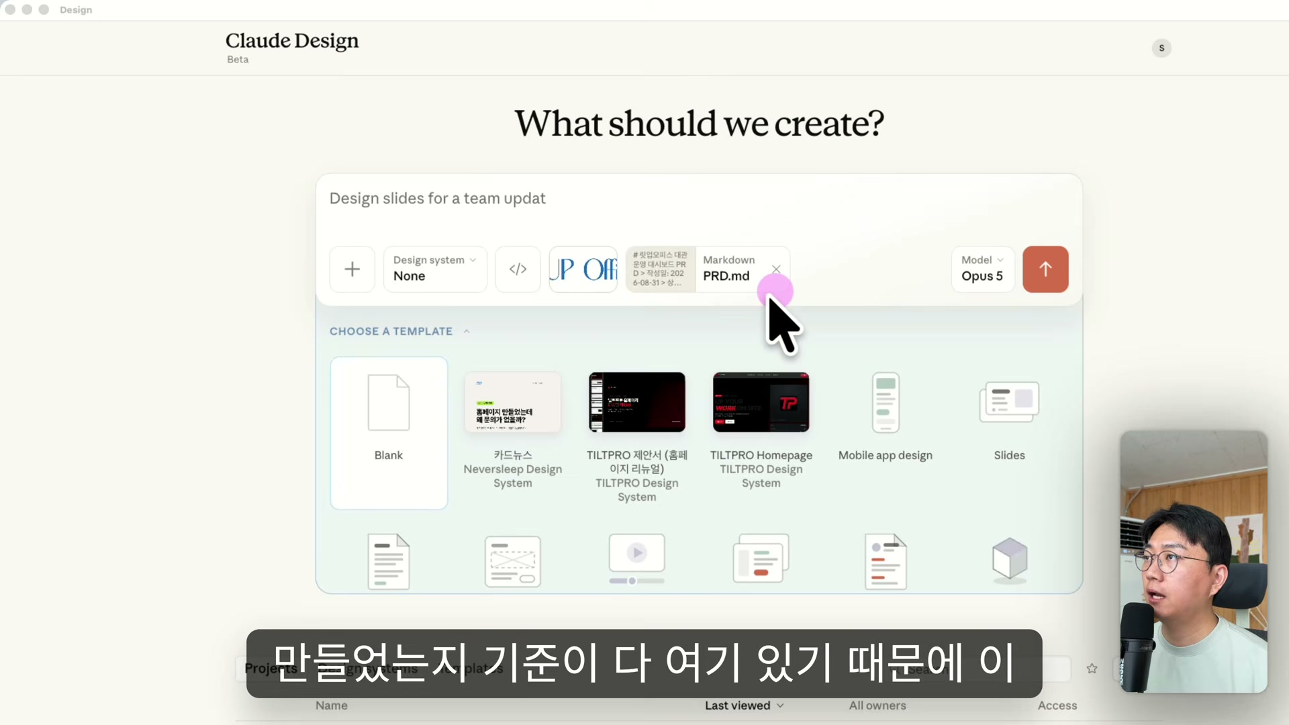Viewport: 1289px width, 725px height.
Task: Click the Design window title
Action: coord(76,10)
